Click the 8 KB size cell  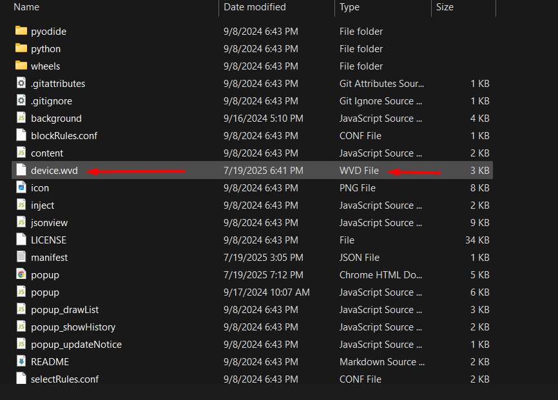point(479,188)
